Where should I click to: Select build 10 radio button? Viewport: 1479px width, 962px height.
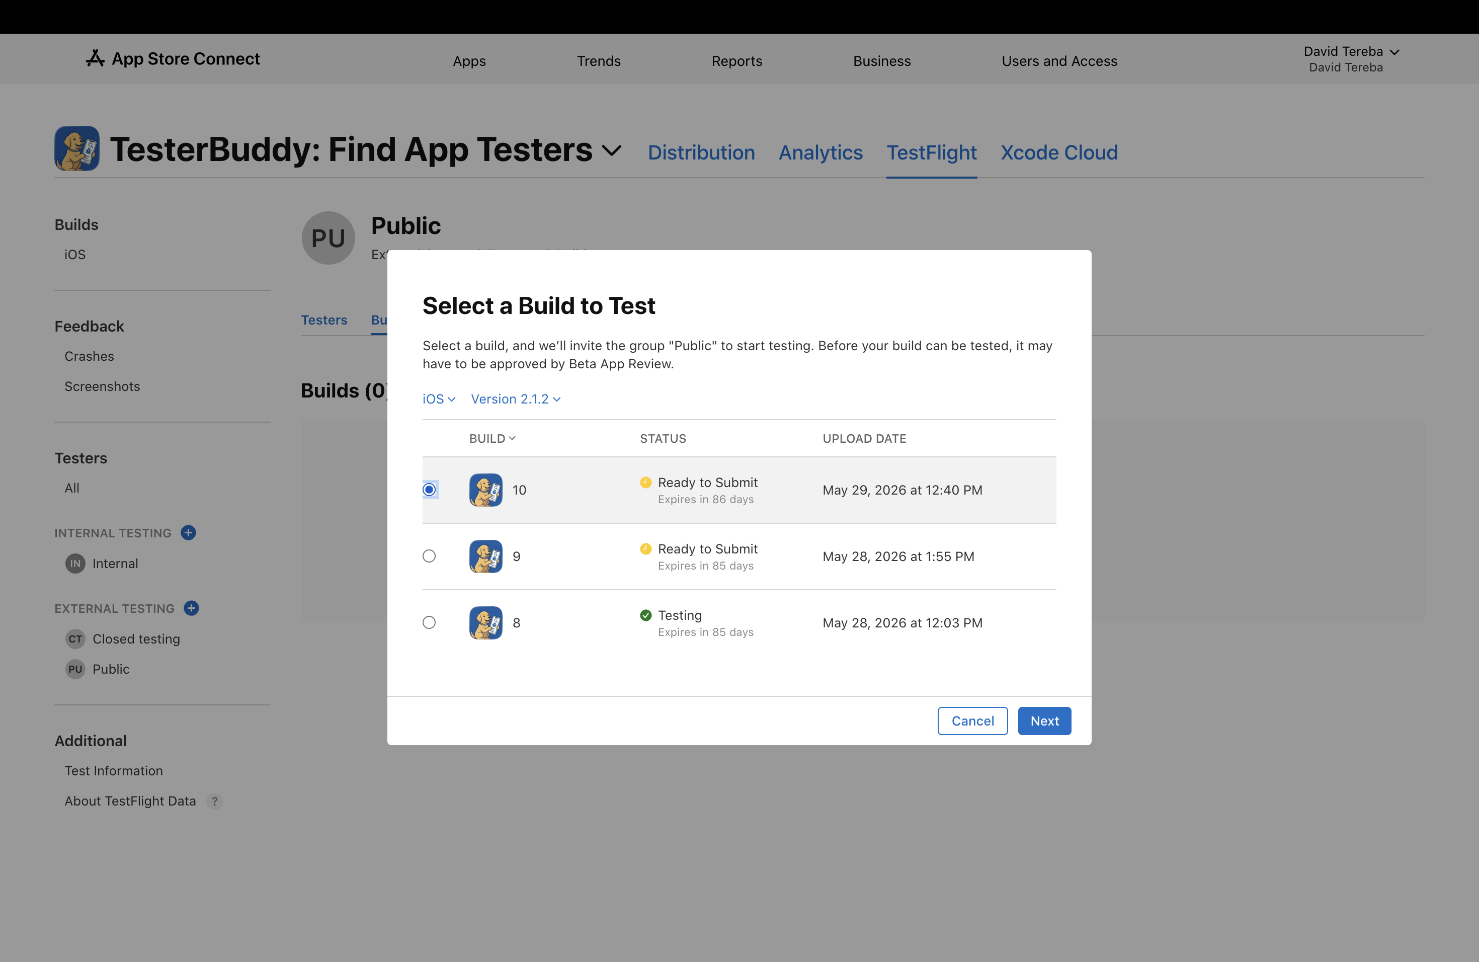pos(430,490)
